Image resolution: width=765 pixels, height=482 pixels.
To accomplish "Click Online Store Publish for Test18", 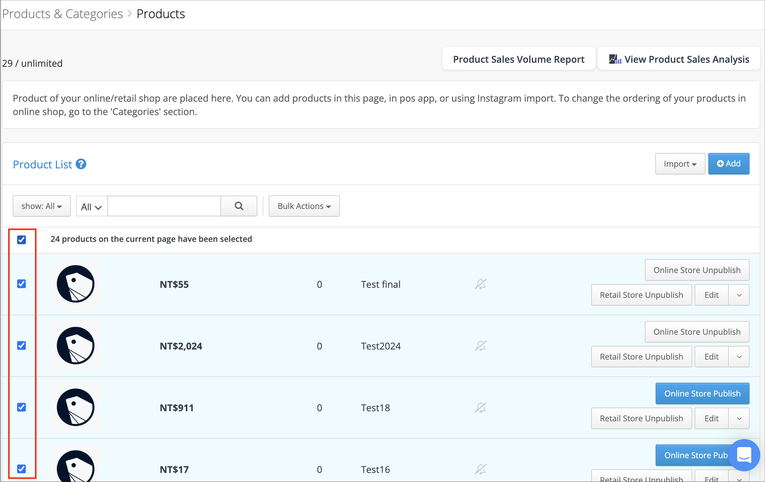I will pos(702,393).
